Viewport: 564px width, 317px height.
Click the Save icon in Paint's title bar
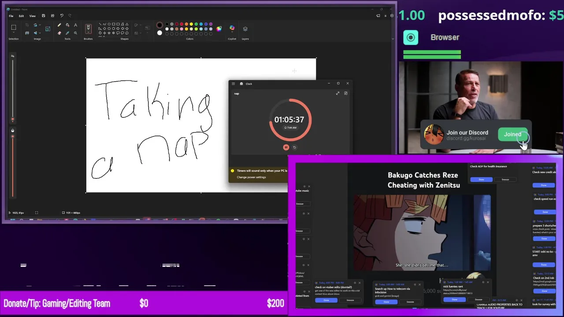(x=43, y=16)
